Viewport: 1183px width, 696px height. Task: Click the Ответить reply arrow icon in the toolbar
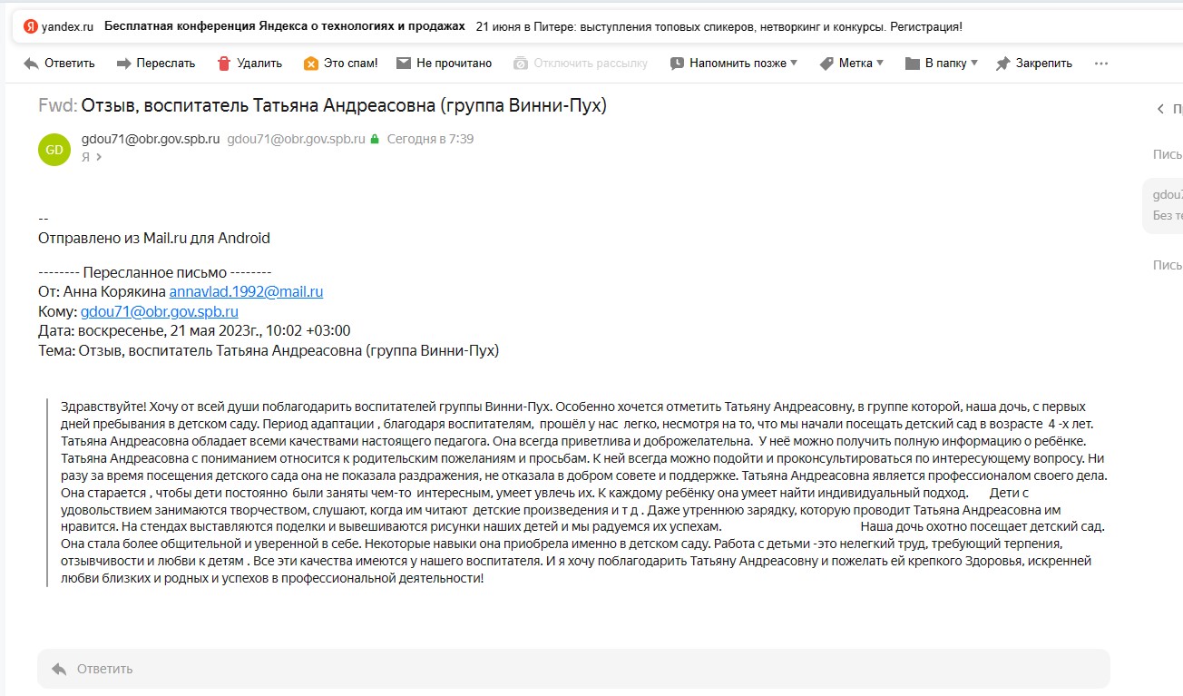pyautogui.click(x=31, y=64)
